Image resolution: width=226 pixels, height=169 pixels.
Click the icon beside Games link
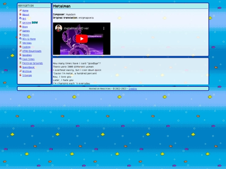pyautogui.click(x=21, y=30)
